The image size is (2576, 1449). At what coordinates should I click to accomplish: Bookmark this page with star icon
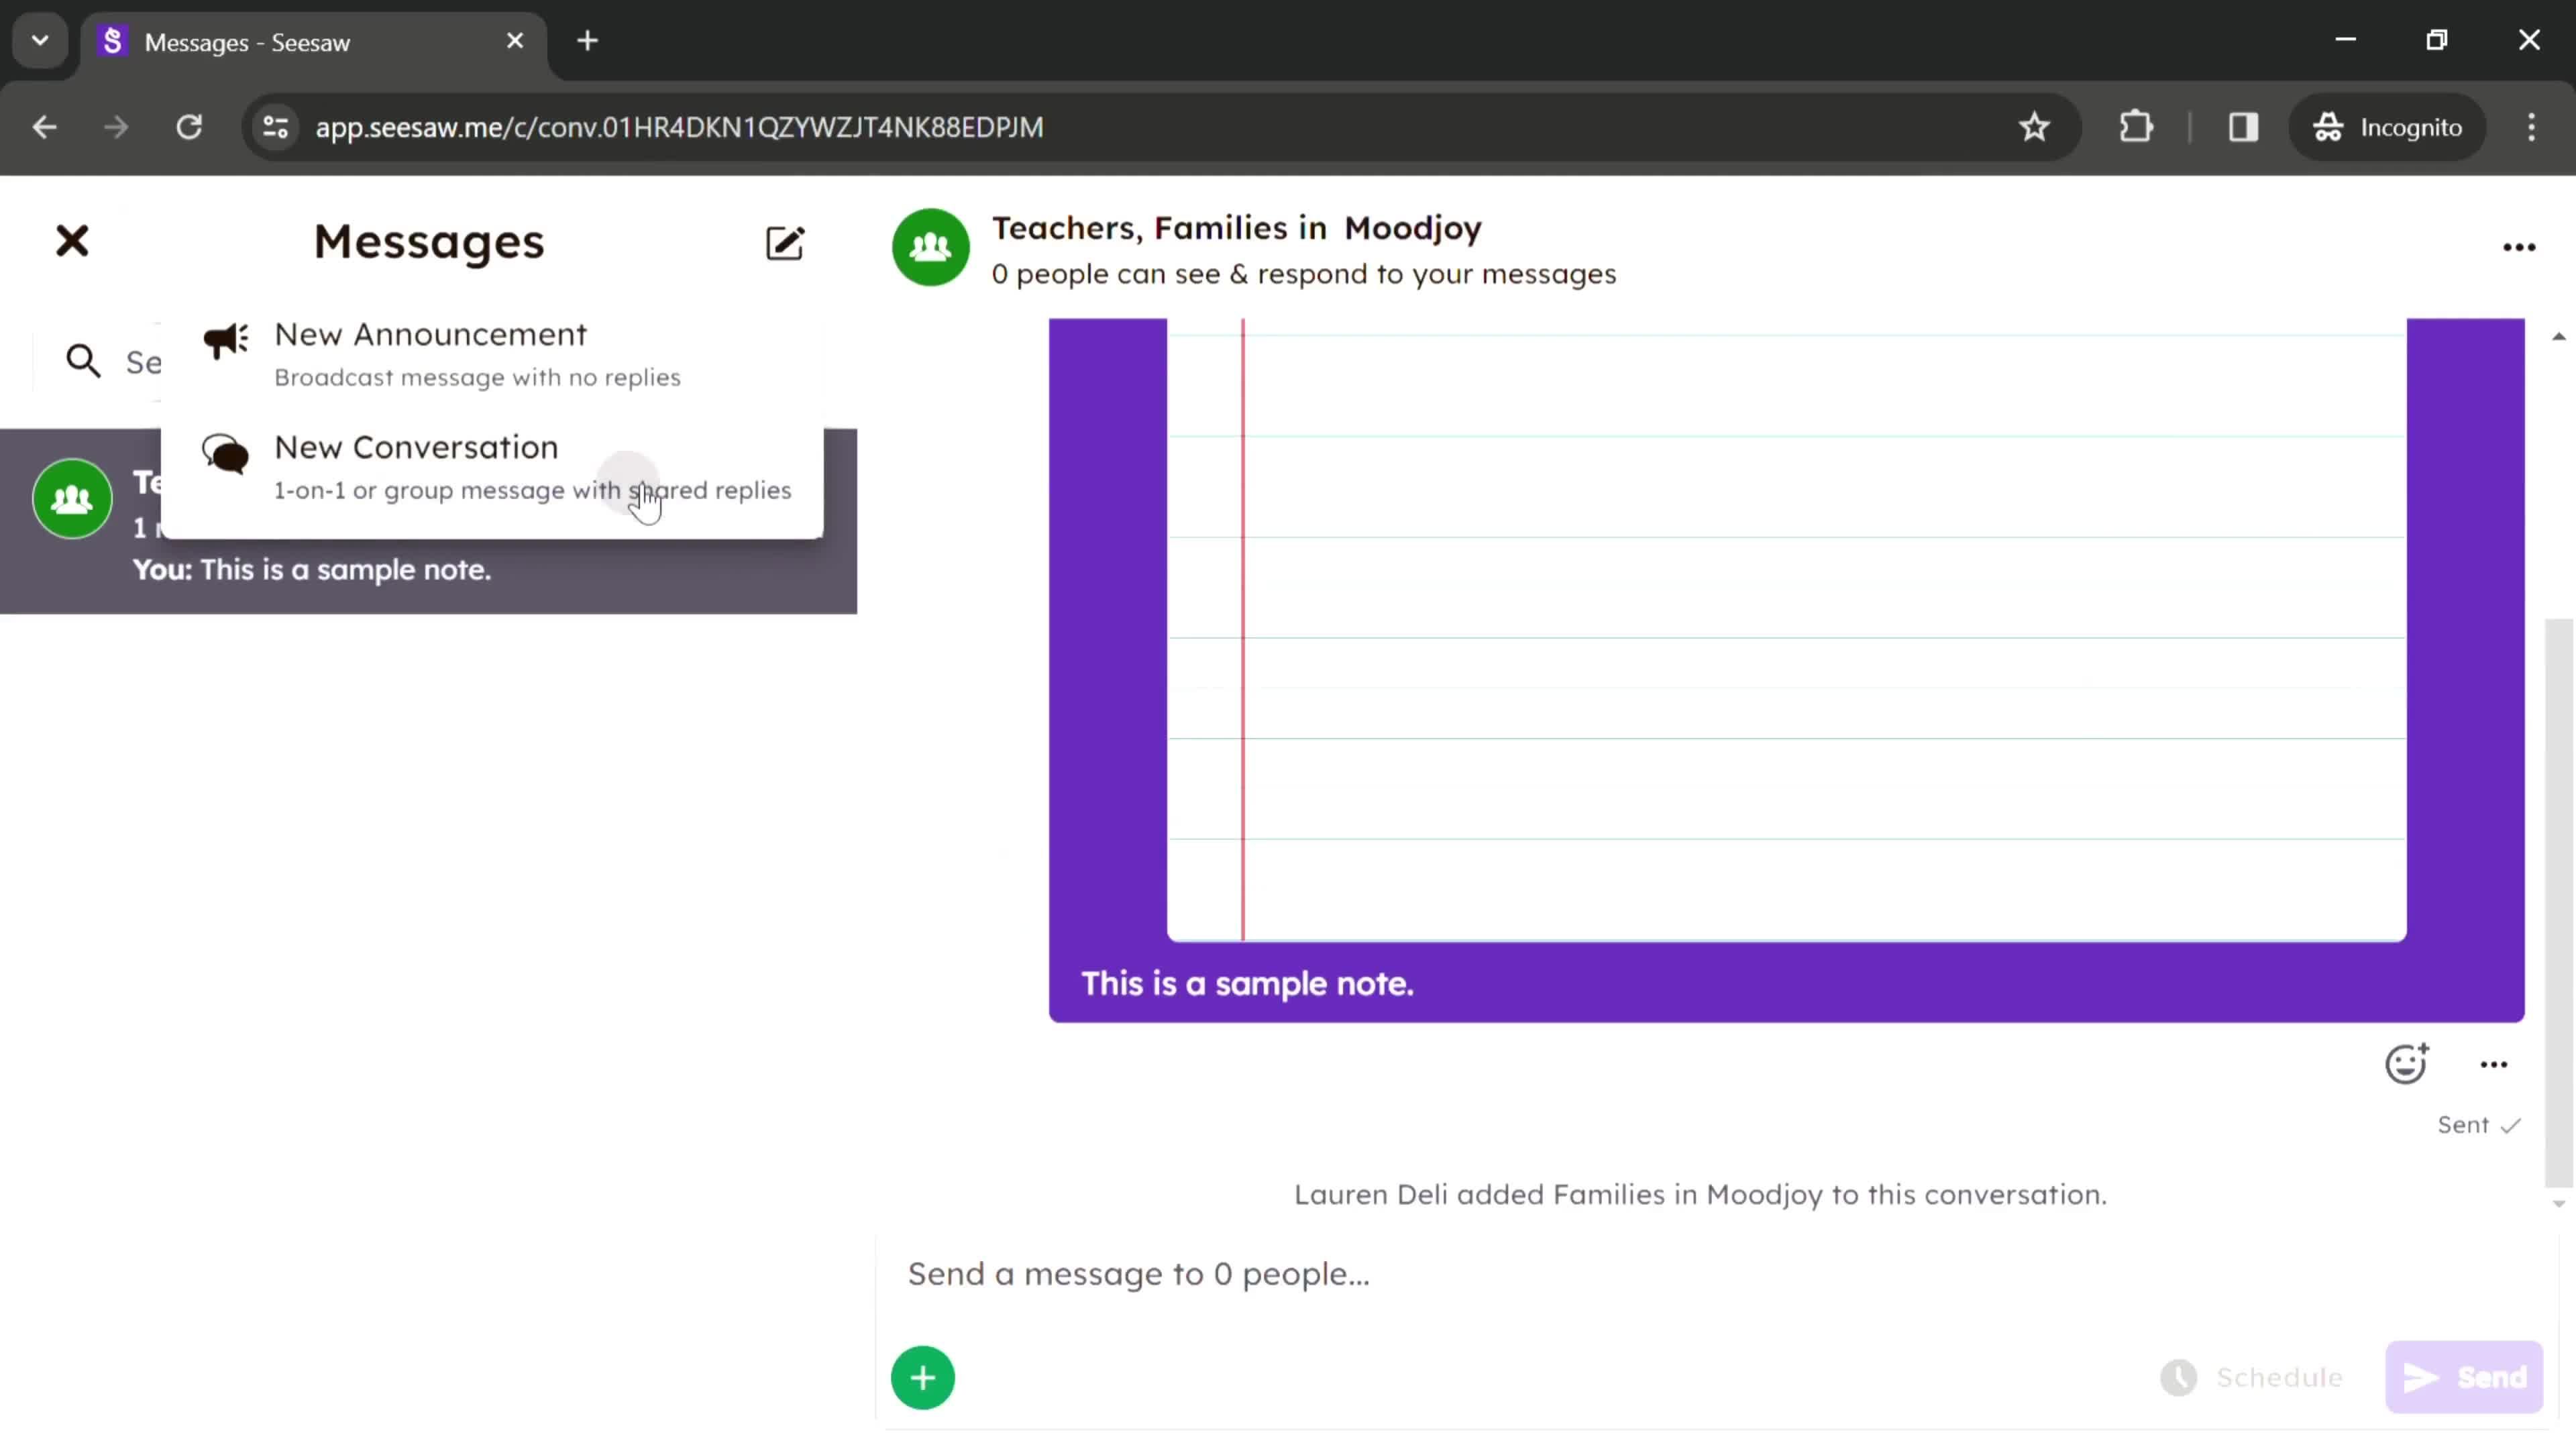(x=2034, y=127)
